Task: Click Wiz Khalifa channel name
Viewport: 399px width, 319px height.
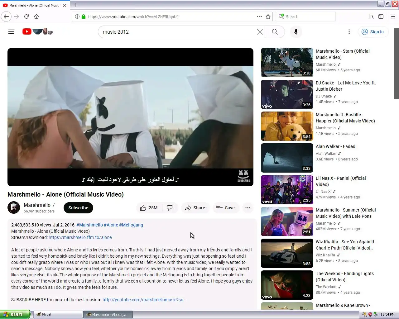Action: pos(325,255)
